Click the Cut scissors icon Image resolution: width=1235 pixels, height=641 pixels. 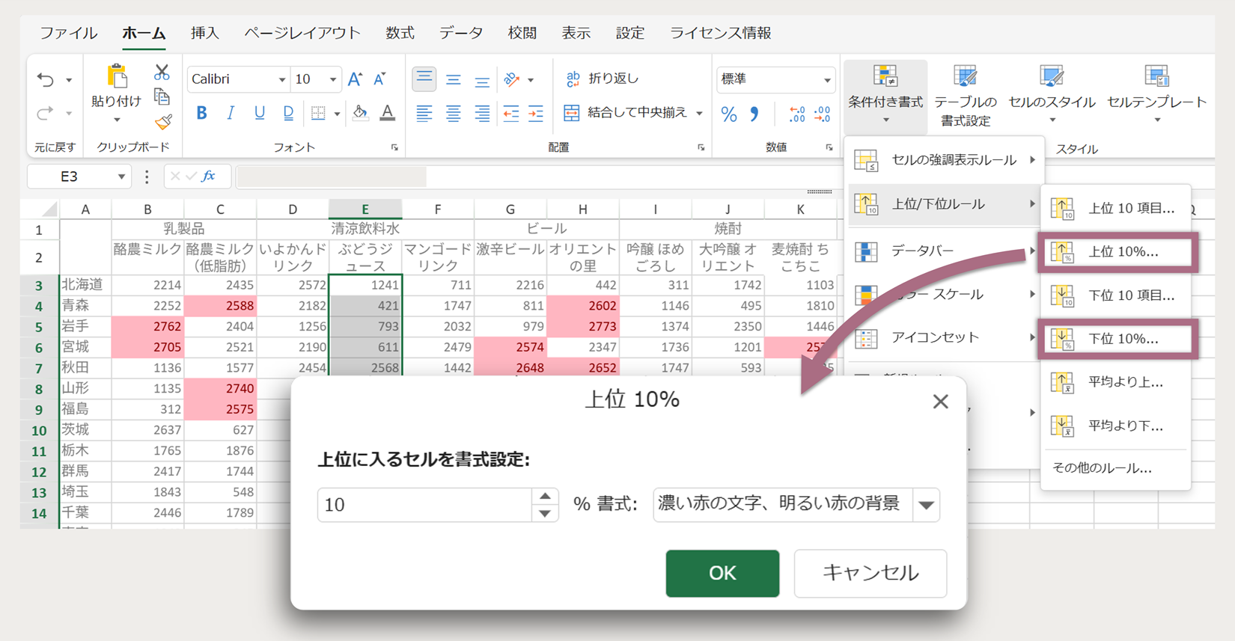tap(162, 73)
